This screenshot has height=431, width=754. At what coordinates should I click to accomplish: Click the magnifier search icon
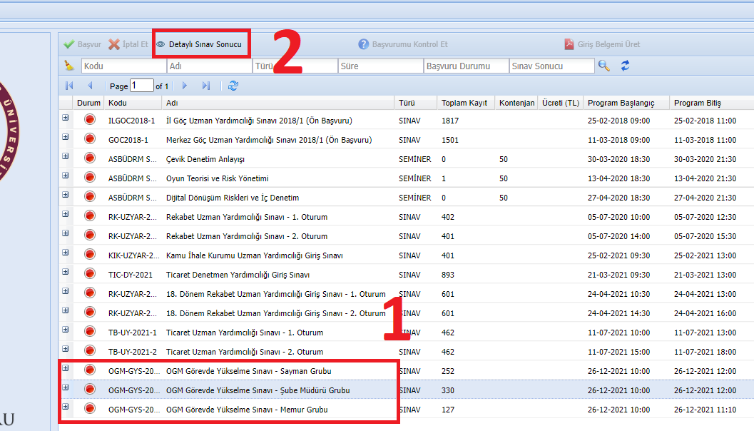tap(604, 66)
